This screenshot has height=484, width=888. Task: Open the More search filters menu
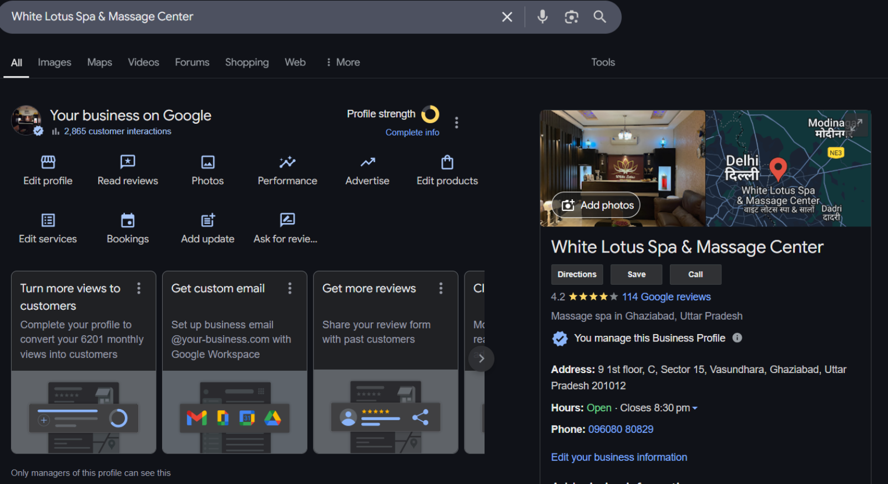tap(342, 62)
